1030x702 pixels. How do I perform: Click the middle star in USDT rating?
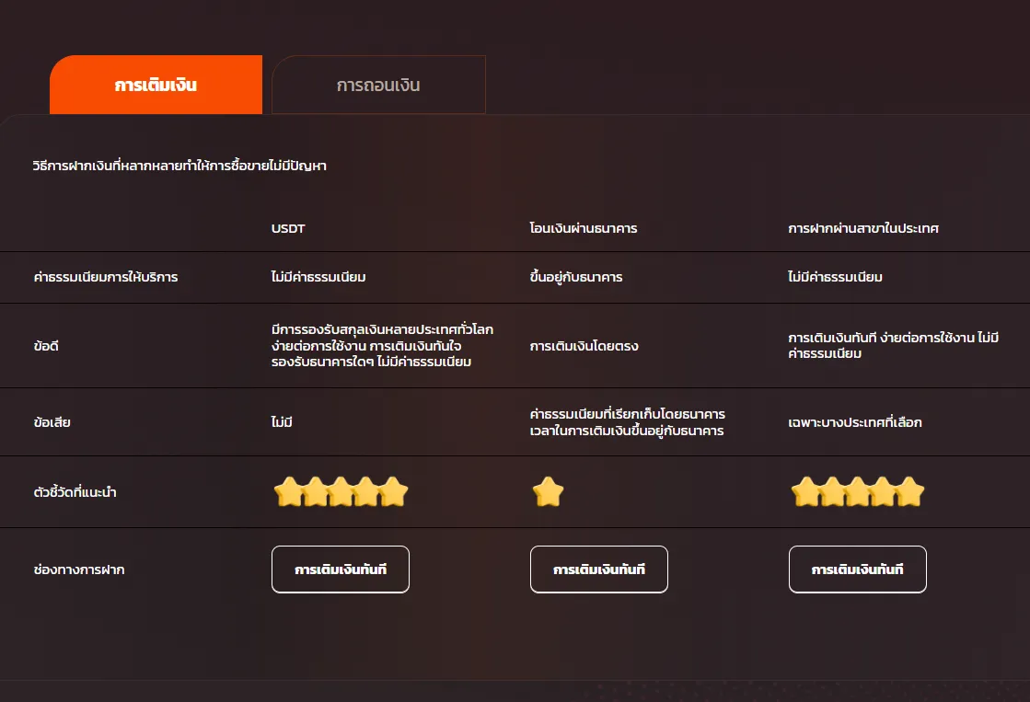(x=341, y=492)
